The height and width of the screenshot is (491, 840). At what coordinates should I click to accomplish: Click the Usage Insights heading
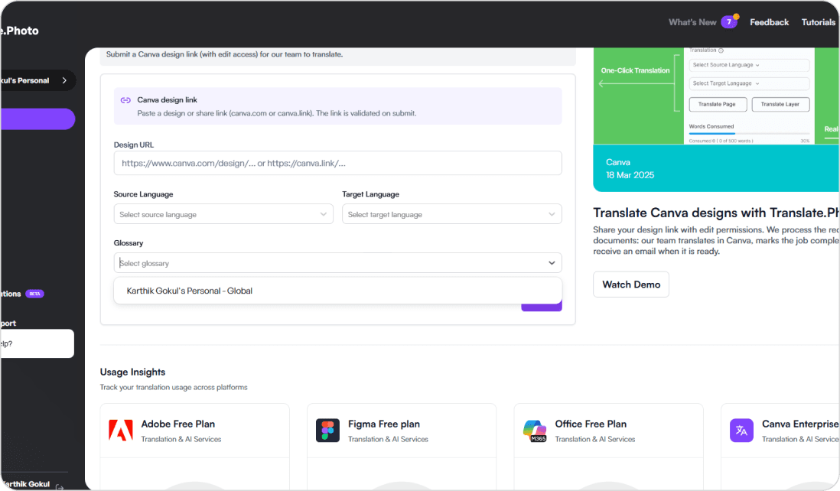coord(132,372)
